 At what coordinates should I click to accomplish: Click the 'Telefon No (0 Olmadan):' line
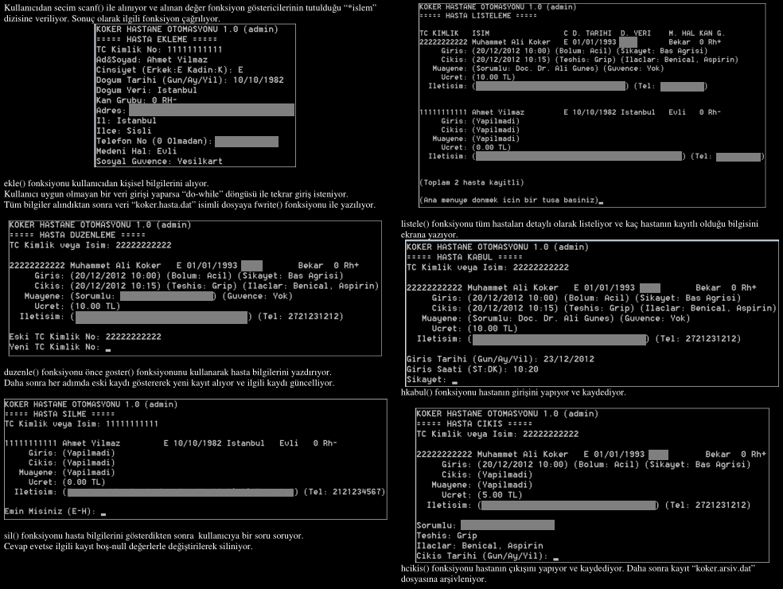pyautogui.click(x=187, y=142)
